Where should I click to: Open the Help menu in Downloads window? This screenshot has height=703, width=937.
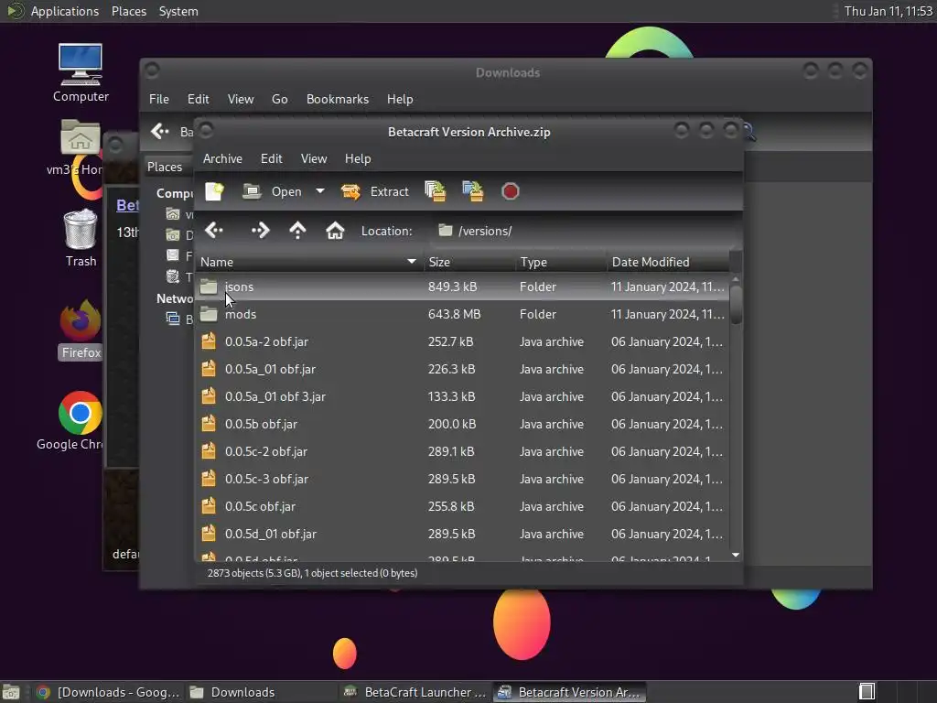tap(400, 99)
